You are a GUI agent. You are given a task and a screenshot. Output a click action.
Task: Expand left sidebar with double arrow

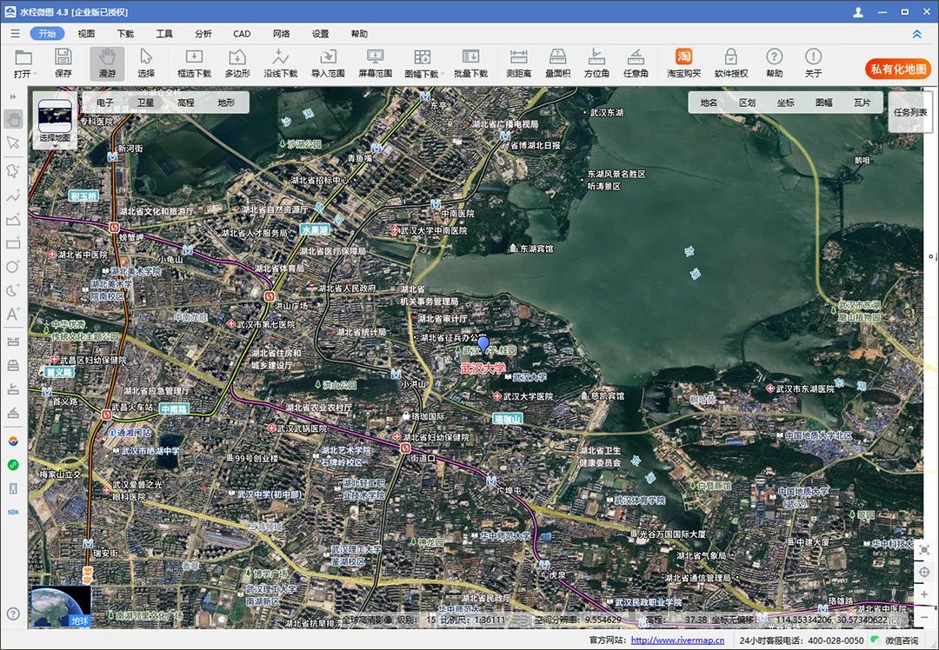pos(13,96)
